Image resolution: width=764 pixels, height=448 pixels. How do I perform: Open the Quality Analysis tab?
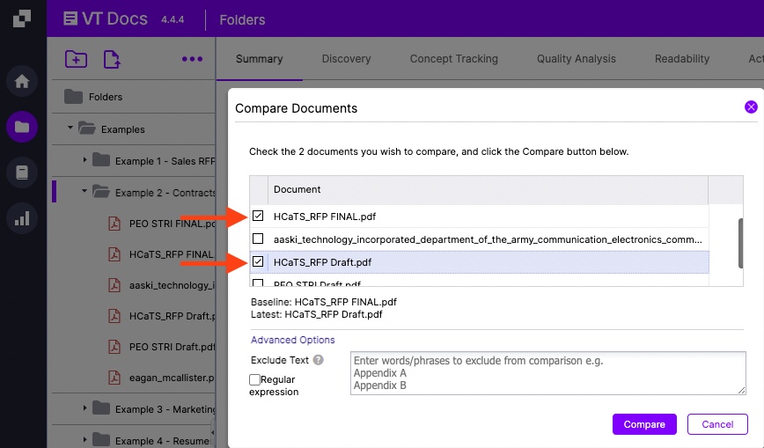(x=576, y=59)
